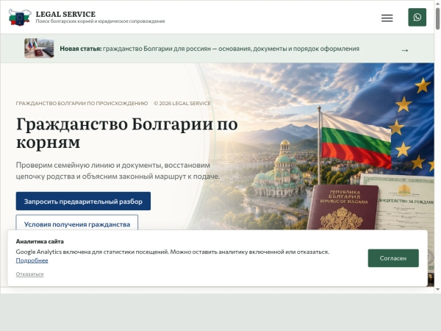Screen dimensions: 441x331
Task: Click the 'Аналитика сайта' banner heading
Action: point(40,241)
